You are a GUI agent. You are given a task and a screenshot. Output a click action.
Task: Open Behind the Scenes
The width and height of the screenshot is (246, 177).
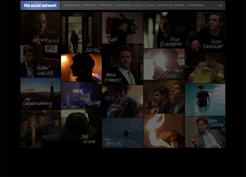pyautogui.click(x=171, y=5)
